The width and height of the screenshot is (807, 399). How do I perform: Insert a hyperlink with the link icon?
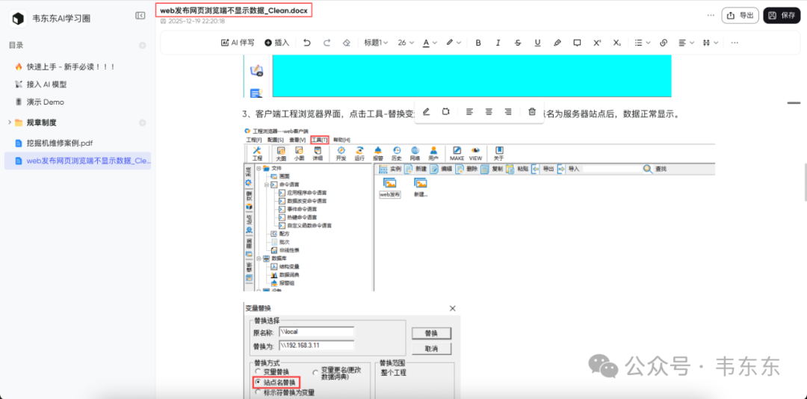coord(664,43)
